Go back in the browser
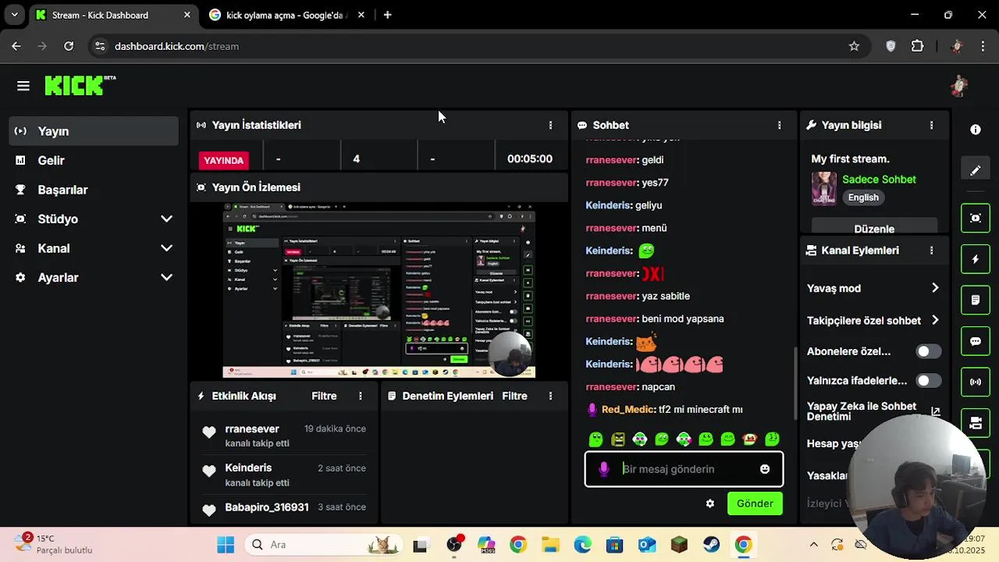999x562 pixels. pos(16,46)
